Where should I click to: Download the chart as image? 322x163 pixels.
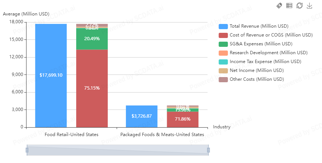click(x=309, y=6)
